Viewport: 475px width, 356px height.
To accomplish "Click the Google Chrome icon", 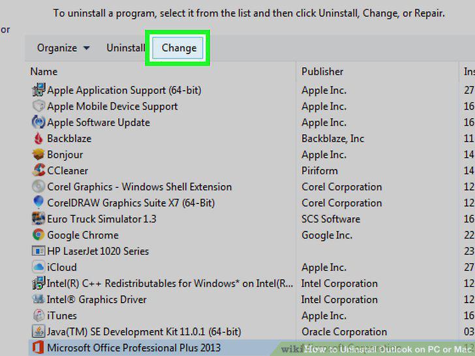I will coord(38,235).
